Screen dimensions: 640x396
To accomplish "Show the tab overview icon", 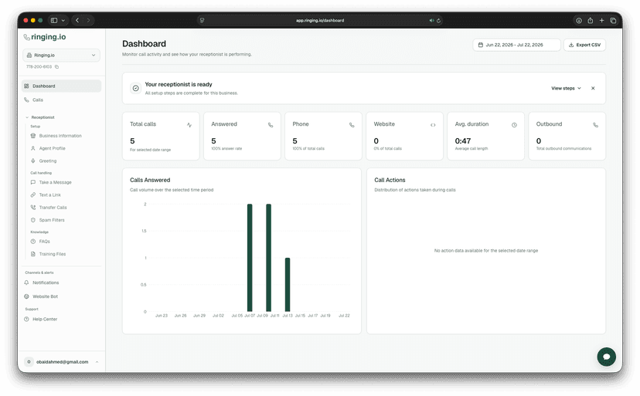I will tap(613, 20).
